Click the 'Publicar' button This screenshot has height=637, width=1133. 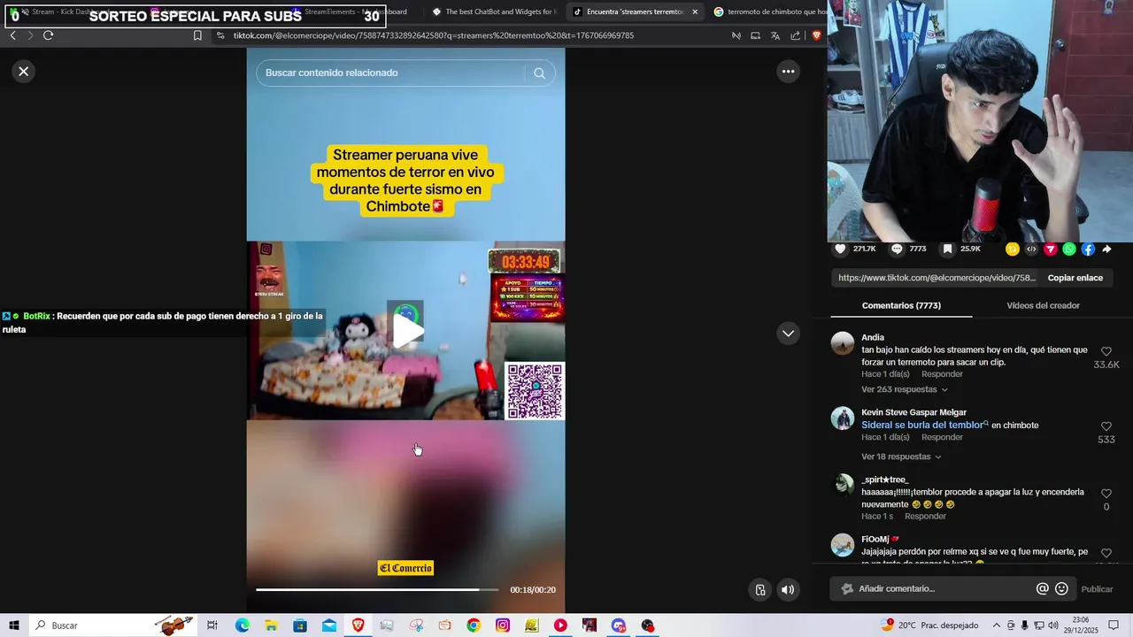pos(1097,589)
